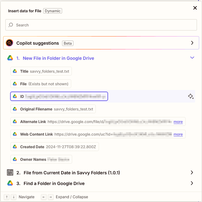Click the Beta badge next to Copilot
202x202 pixels.
[67, 43]
